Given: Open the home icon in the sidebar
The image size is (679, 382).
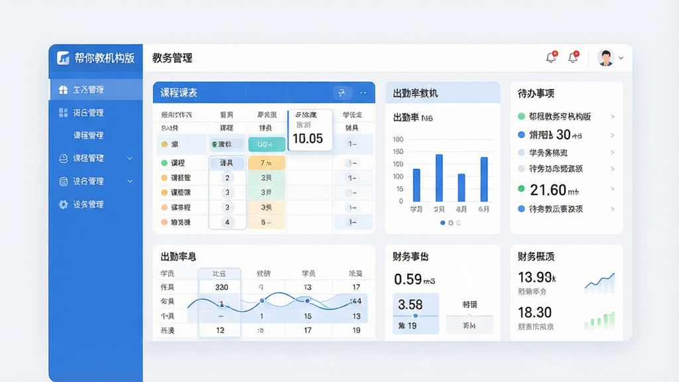Looking at the screenshot, I should 63,90.
